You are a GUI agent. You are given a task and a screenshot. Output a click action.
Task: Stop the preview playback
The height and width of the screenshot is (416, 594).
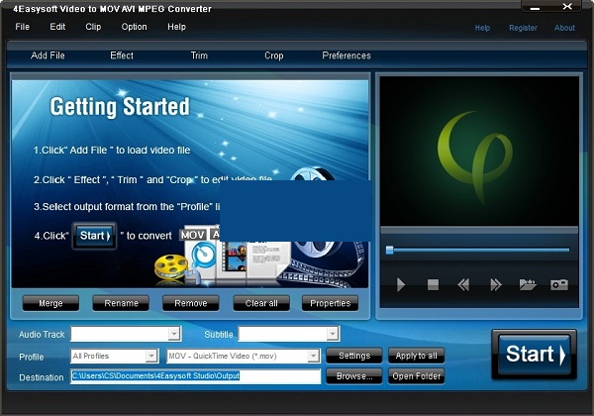pyautogui.click(x=433, y=284)
